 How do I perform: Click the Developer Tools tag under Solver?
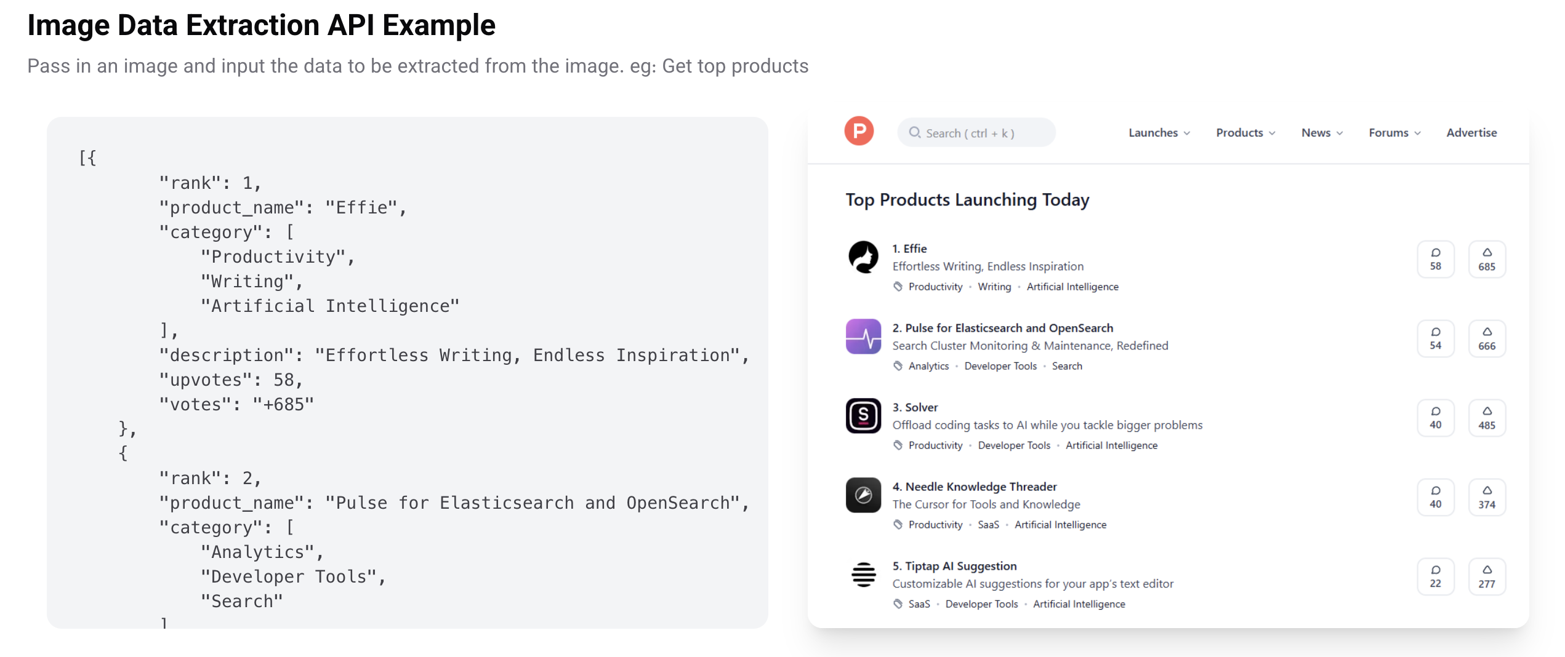[x=1013, y=445]
